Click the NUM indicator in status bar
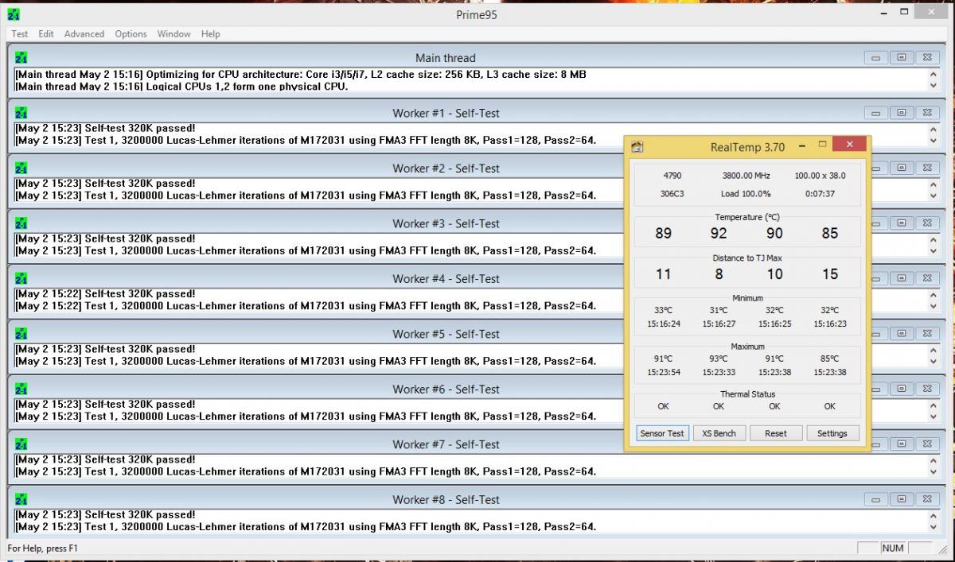Screen dimensions: 955x562 893,548
